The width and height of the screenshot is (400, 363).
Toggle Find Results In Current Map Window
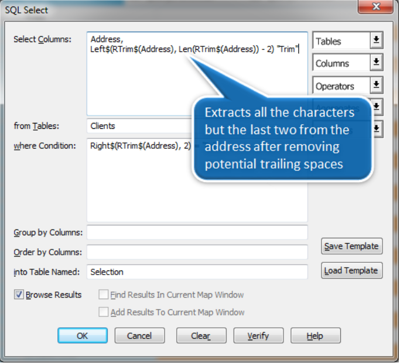[104, 295]
